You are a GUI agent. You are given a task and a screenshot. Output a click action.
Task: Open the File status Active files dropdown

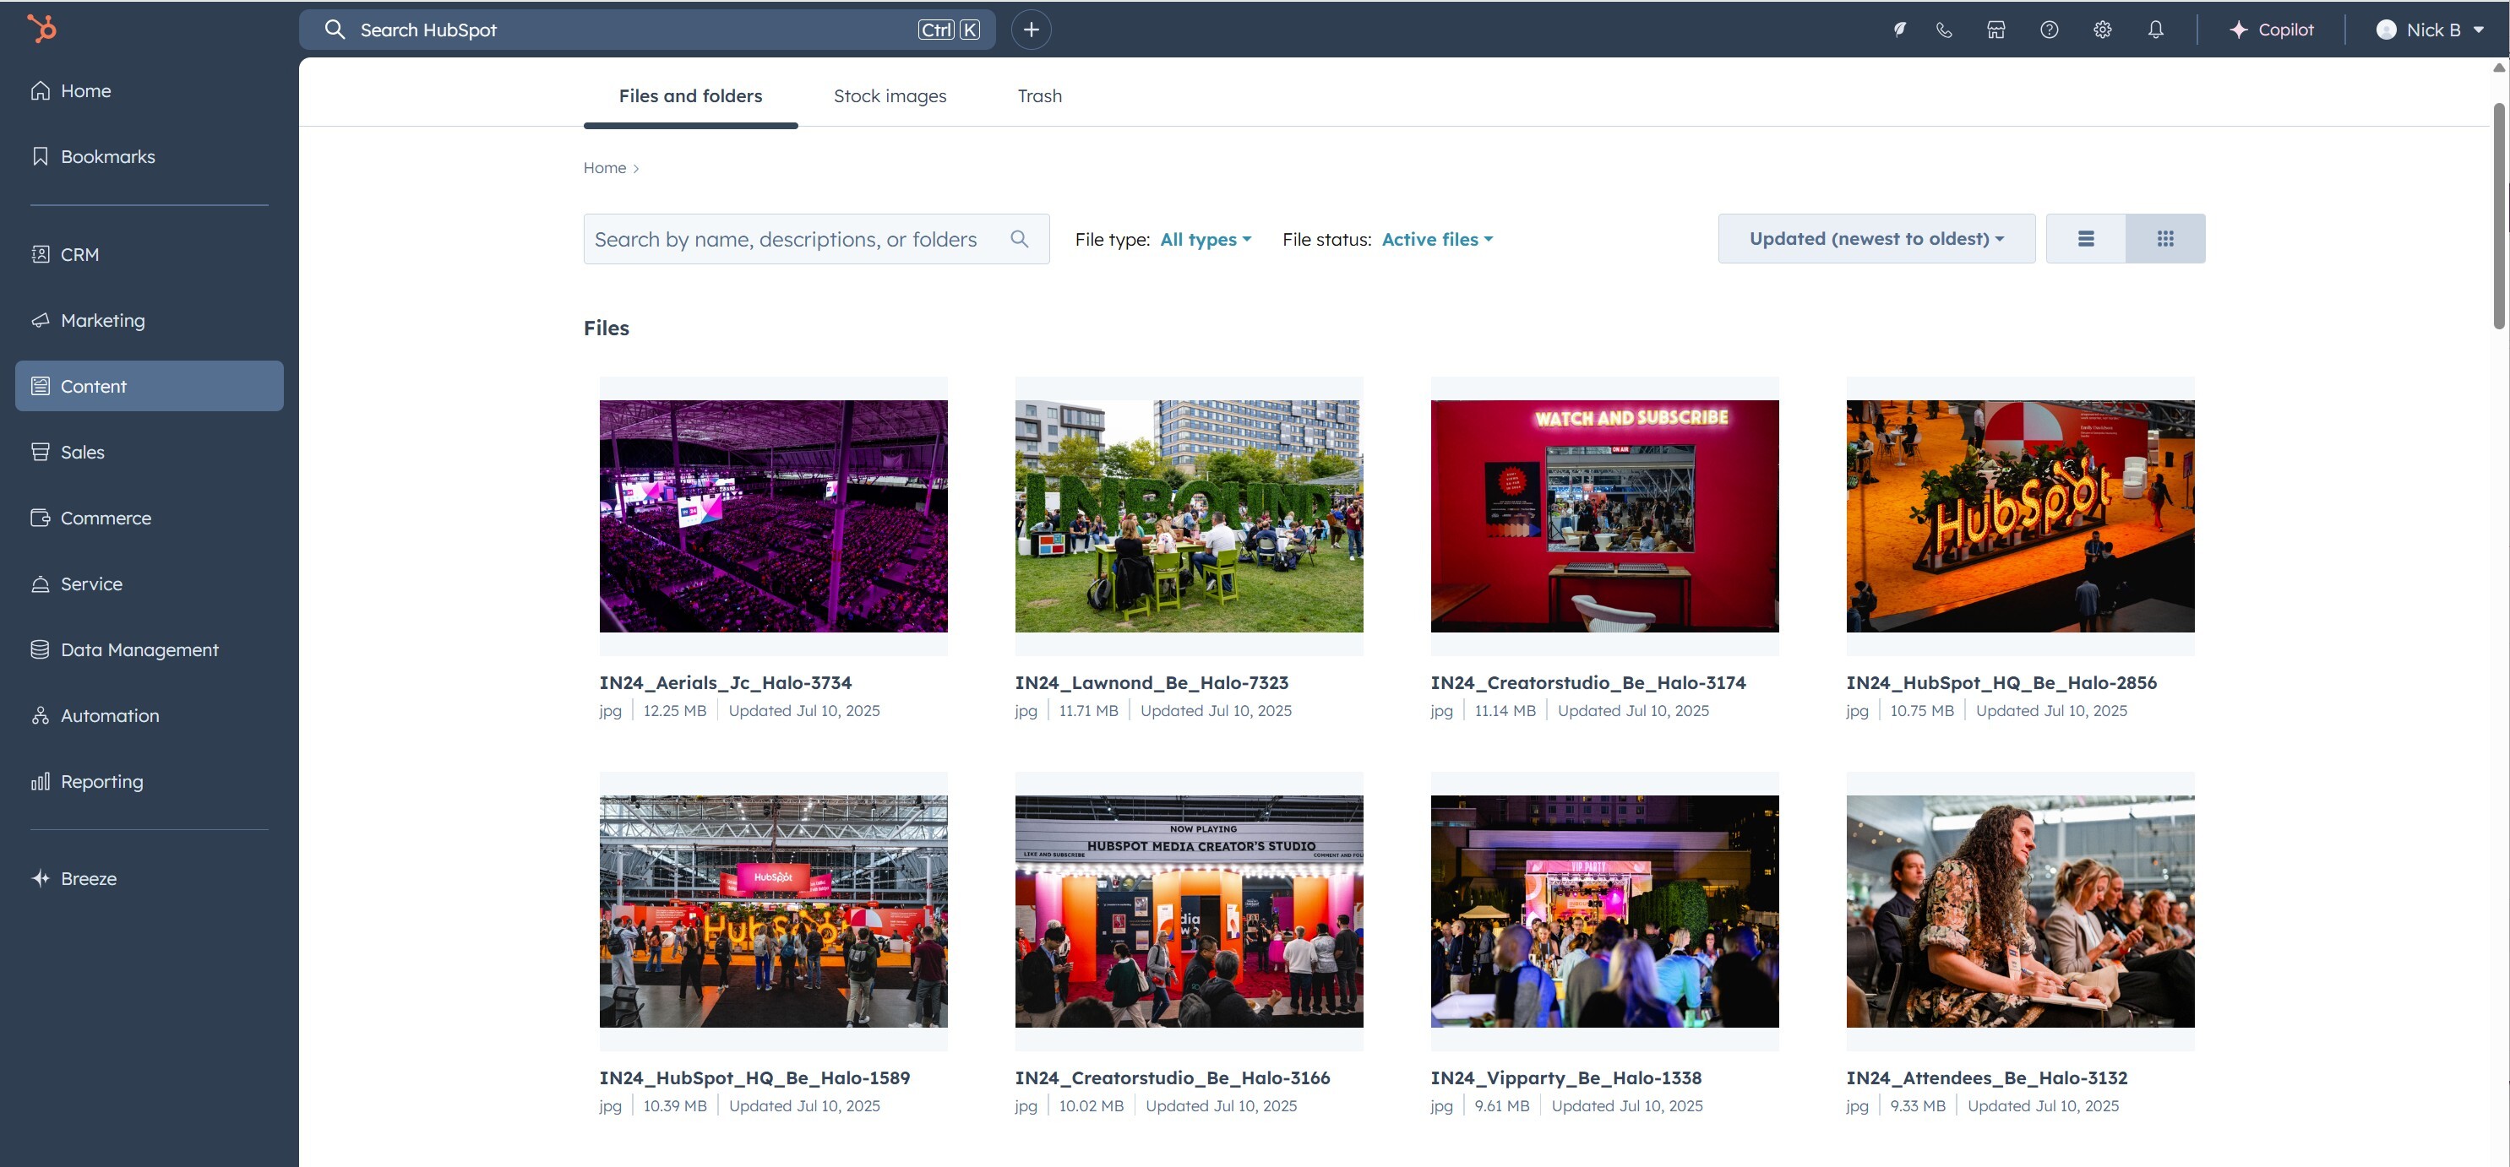pos(1437,240)
